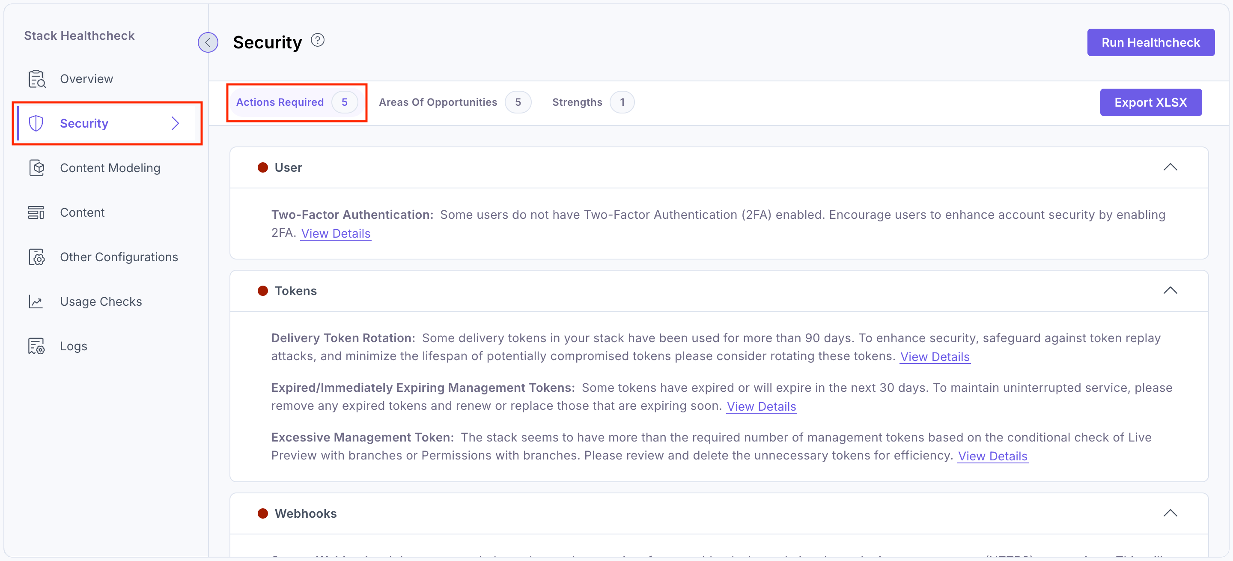Open View Details for Delivery Token Rotation
The image size is (1233, 561).
(x=935, y=357)
